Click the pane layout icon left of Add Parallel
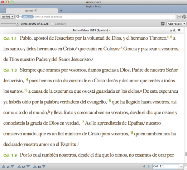The width and height of the screenshot is (187, 170). (163, 24)
